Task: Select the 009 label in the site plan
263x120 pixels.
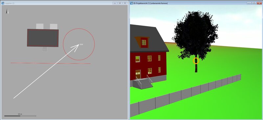Action: point(81,44)
